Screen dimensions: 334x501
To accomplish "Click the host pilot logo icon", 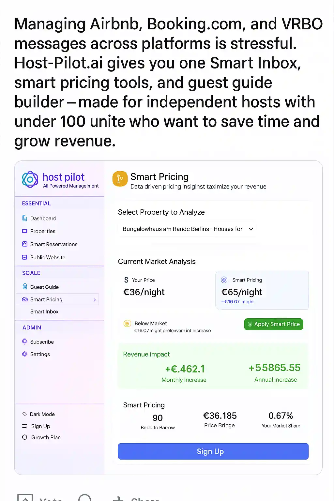I will [x=30, y=179].
